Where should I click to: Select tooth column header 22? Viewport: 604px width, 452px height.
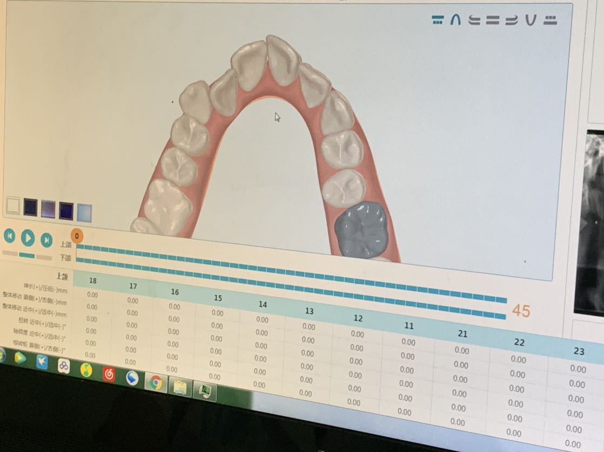[519, 343]
